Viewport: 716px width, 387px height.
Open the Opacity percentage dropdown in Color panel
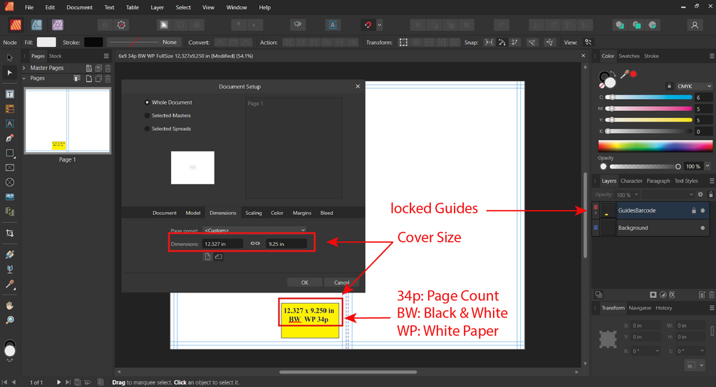(x=707, y=166)
